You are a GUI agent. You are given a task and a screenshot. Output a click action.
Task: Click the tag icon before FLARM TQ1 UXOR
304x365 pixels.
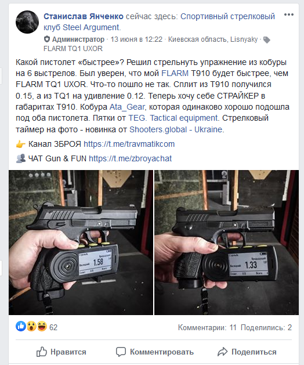[x=267, y=40]
